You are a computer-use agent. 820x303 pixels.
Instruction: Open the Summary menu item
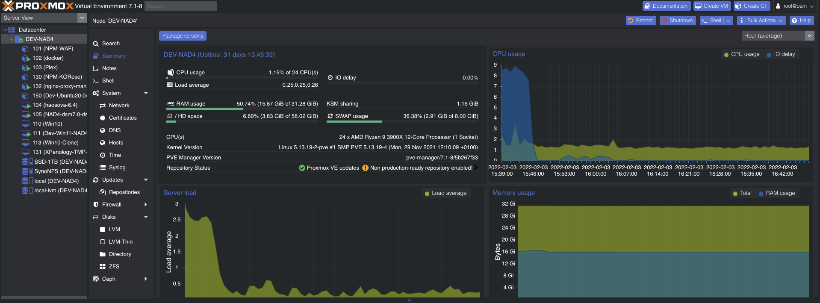pos(121,56)
